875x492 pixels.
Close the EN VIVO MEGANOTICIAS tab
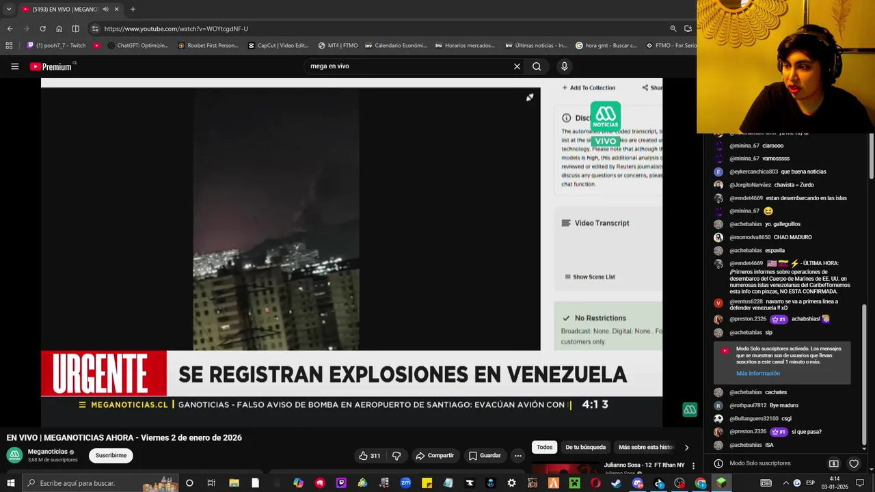[x=116, y=9]
